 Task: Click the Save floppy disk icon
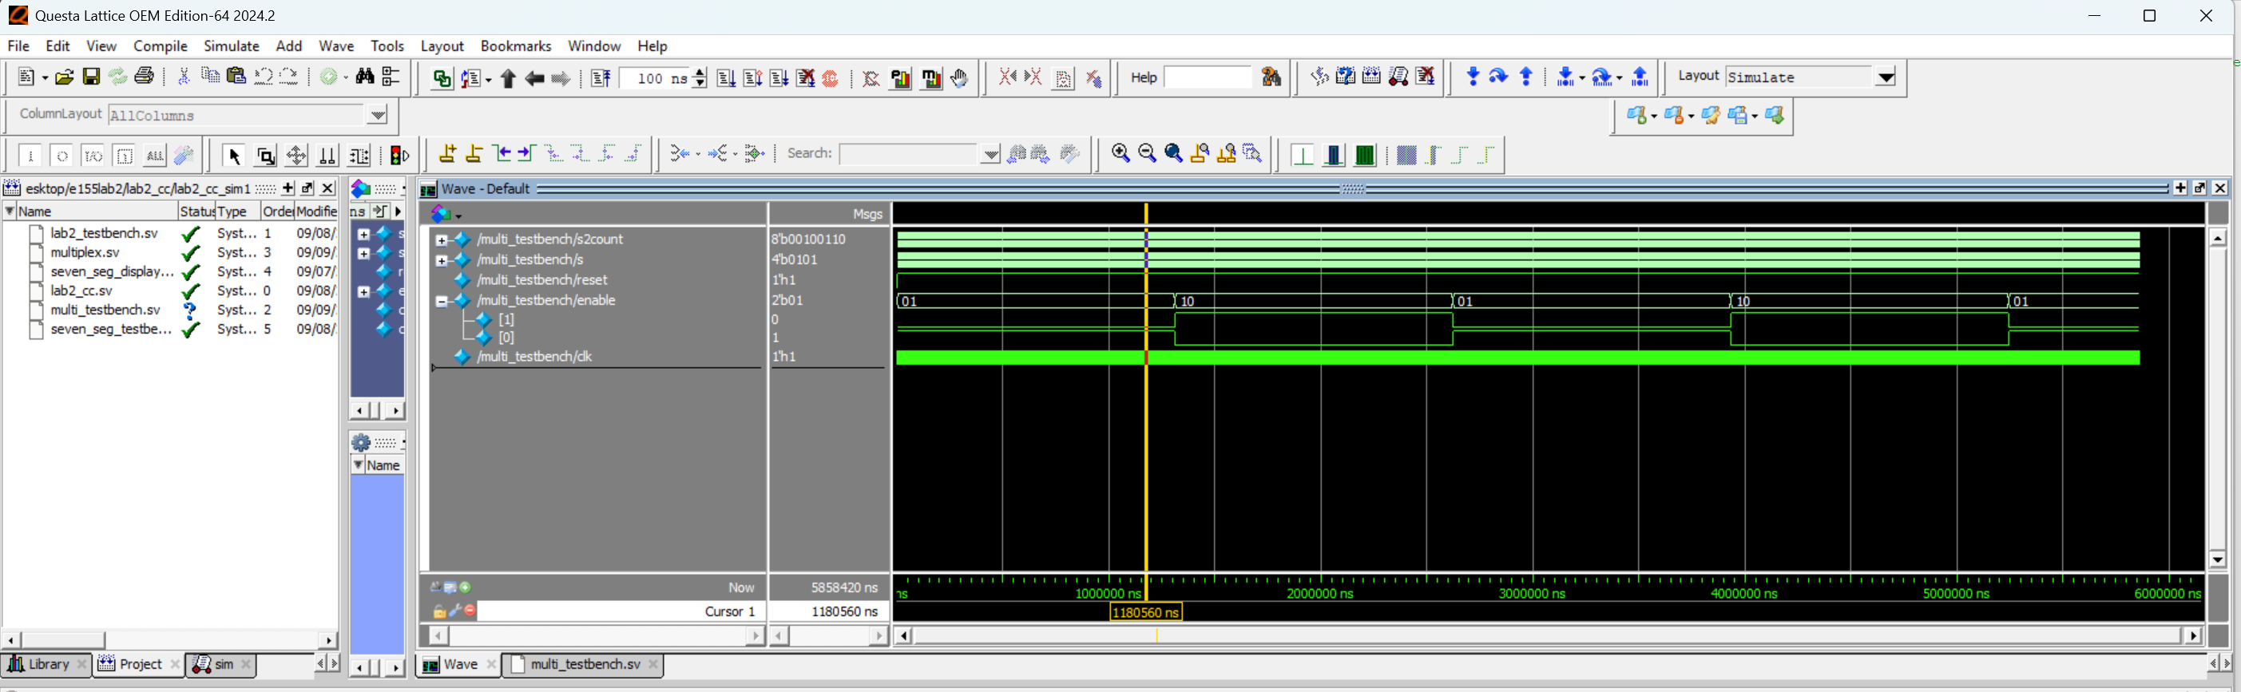91,77
